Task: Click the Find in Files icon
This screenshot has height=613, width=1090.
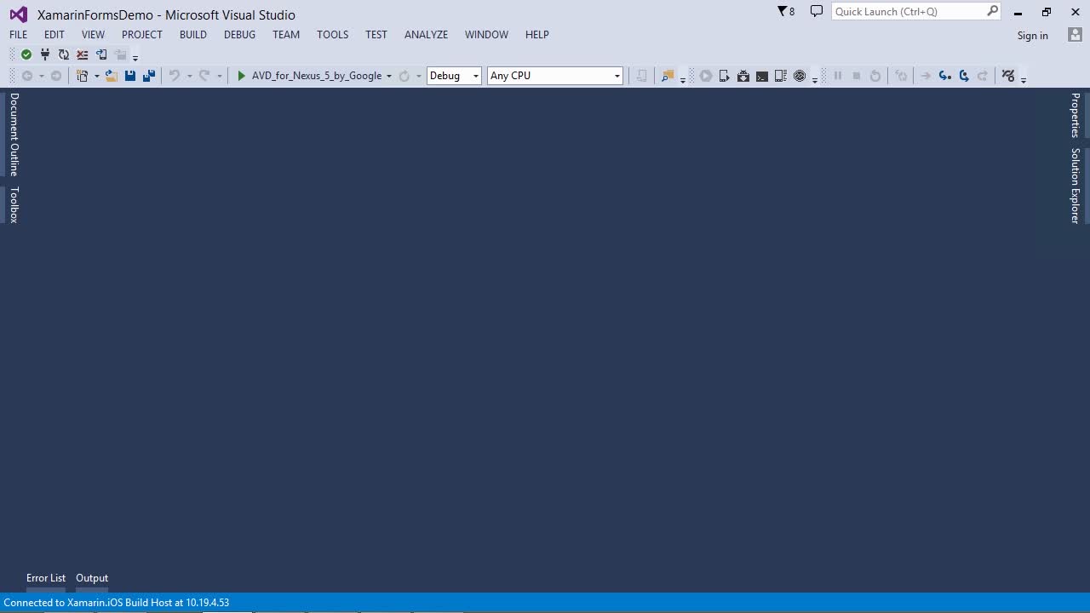Action: [x=668, y=76]
